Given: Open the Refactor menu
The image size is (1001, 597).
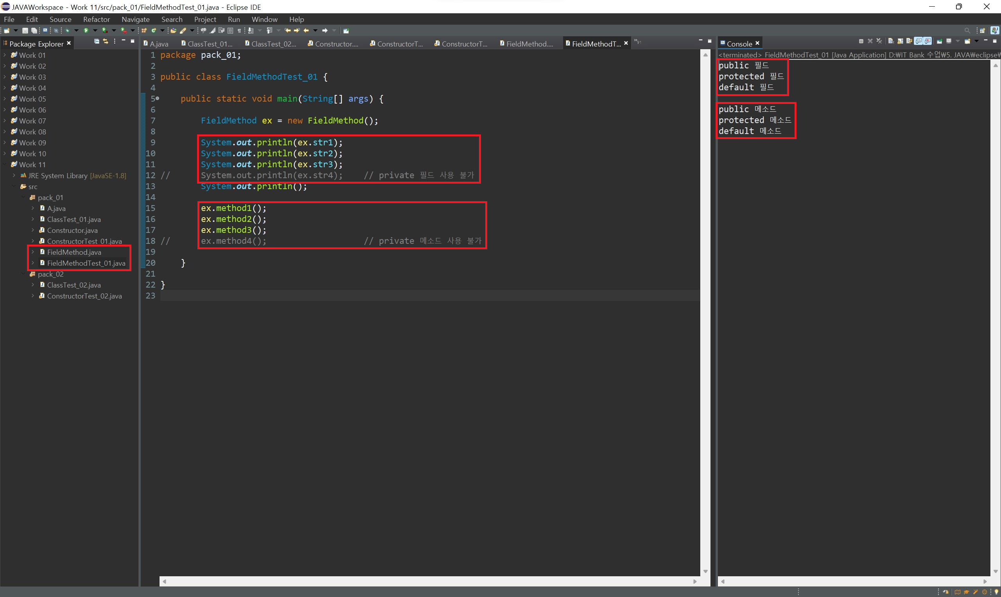Looking at the screenshot, I should (x=96, y=19).
